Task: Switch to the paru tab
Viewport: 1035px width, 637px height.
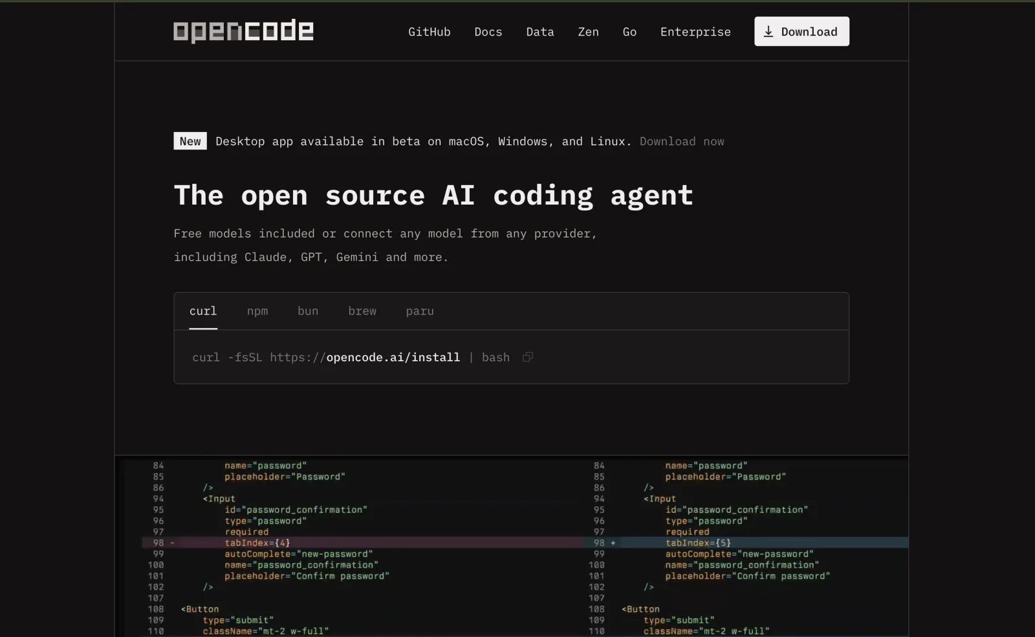Action: [420, 311]
